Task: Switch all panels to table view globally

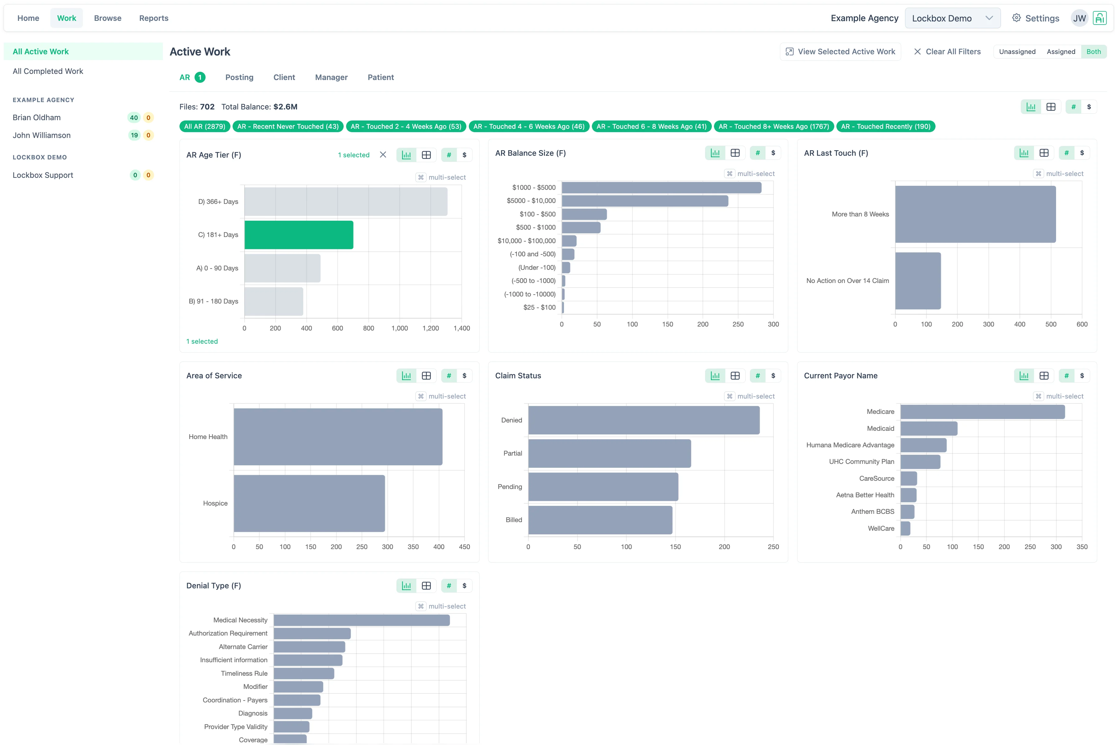Action: coord(1051,107)
